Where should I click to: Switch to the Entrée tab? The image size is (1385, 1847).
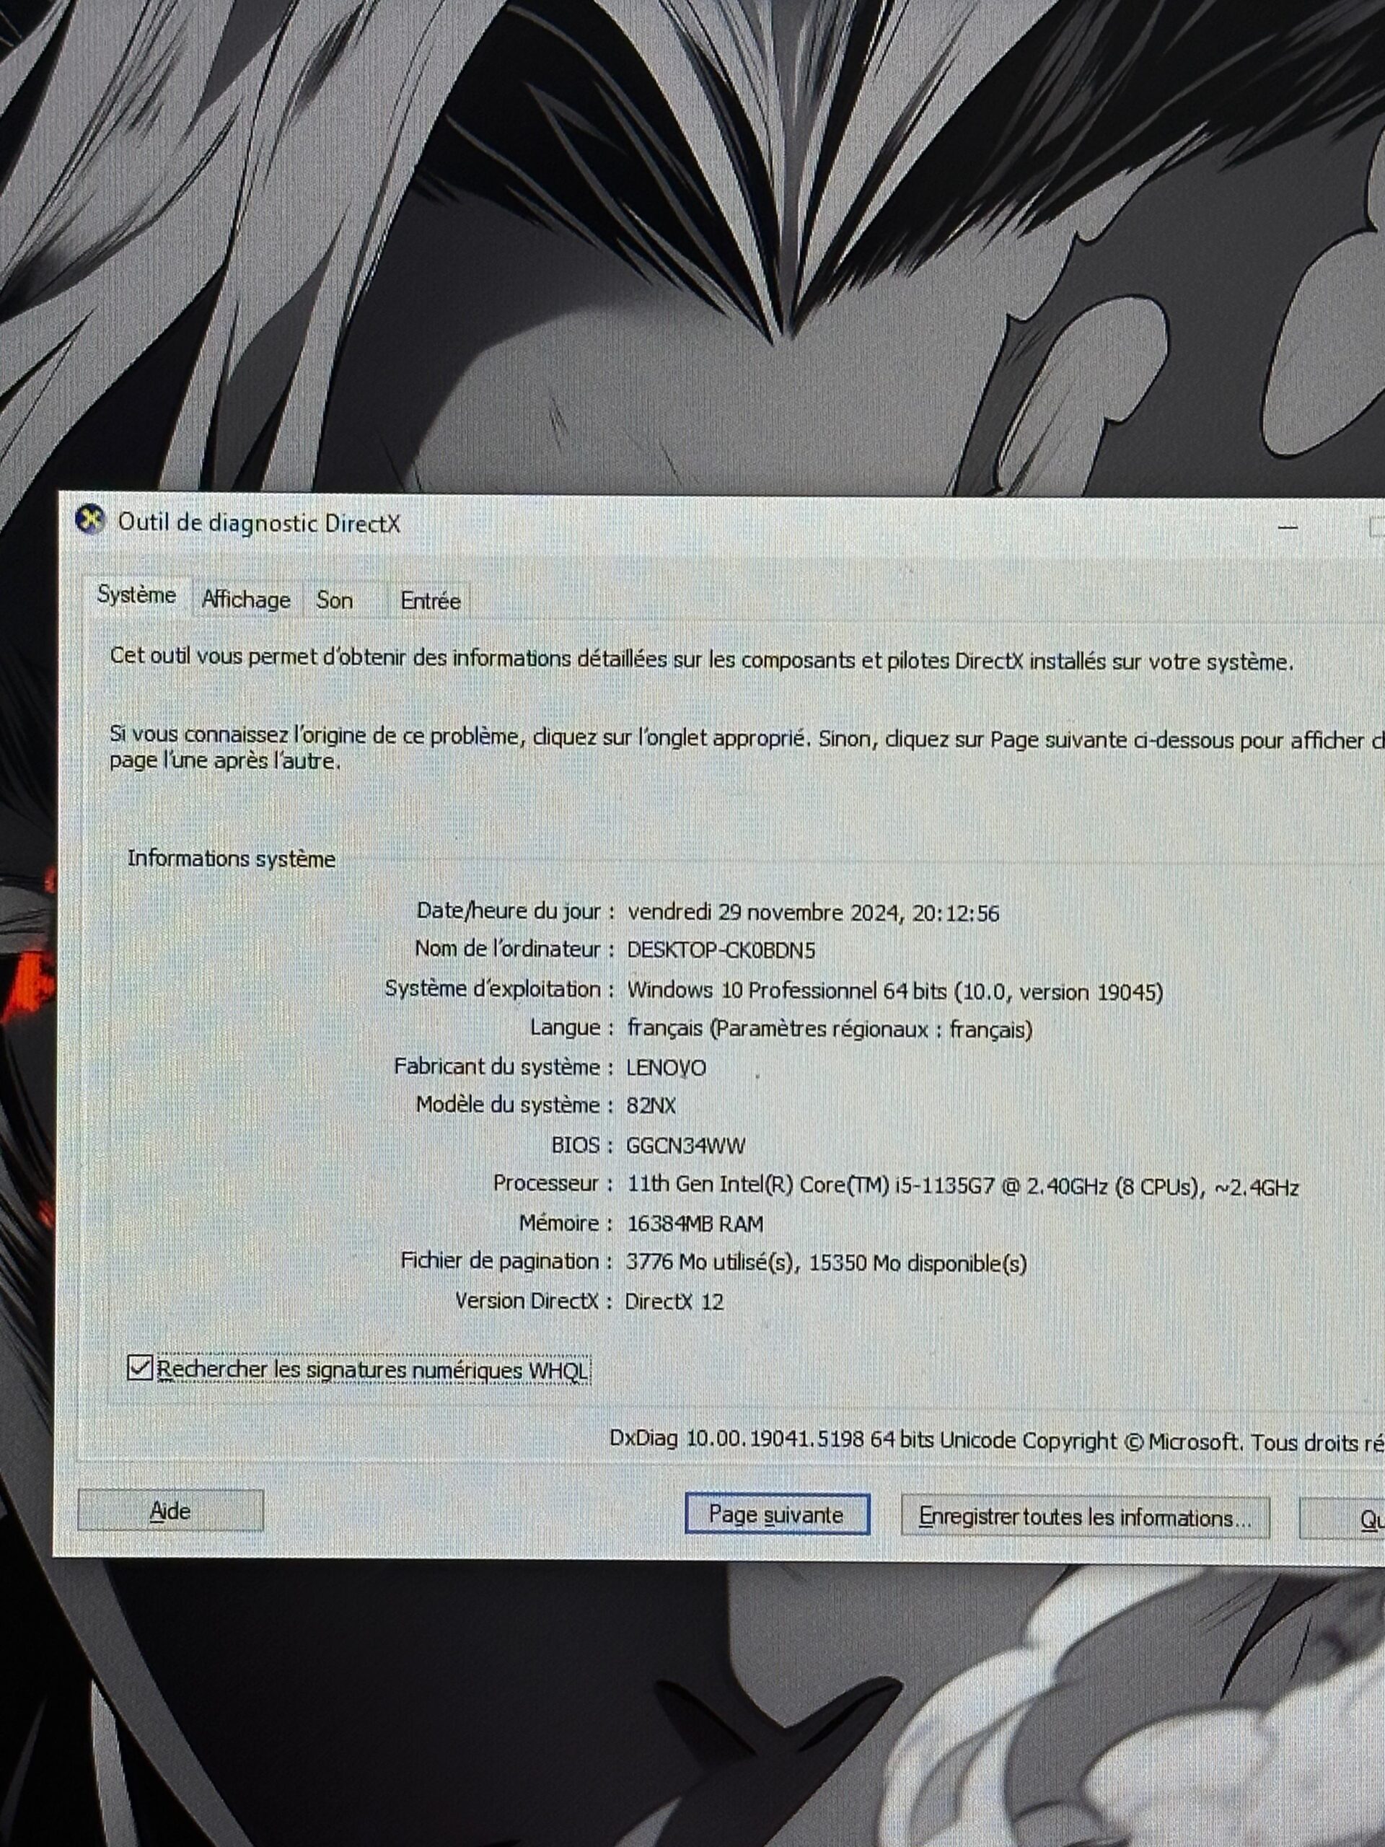[430, 601]
